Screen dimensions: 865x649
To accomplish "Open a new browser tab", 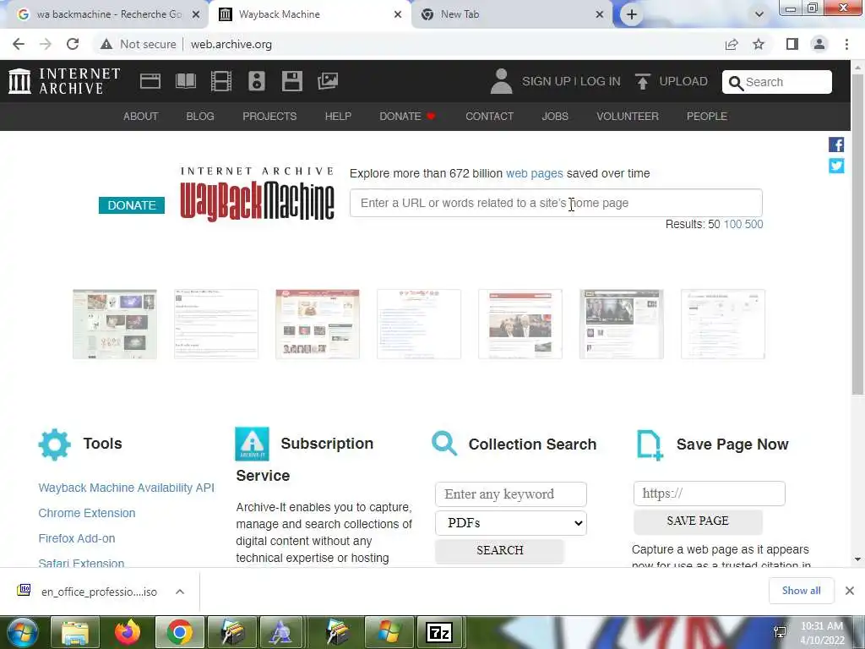I will tap(632, 14).
